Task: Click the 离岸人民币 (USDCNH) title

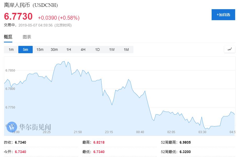Action: click(x=31, y=5)
